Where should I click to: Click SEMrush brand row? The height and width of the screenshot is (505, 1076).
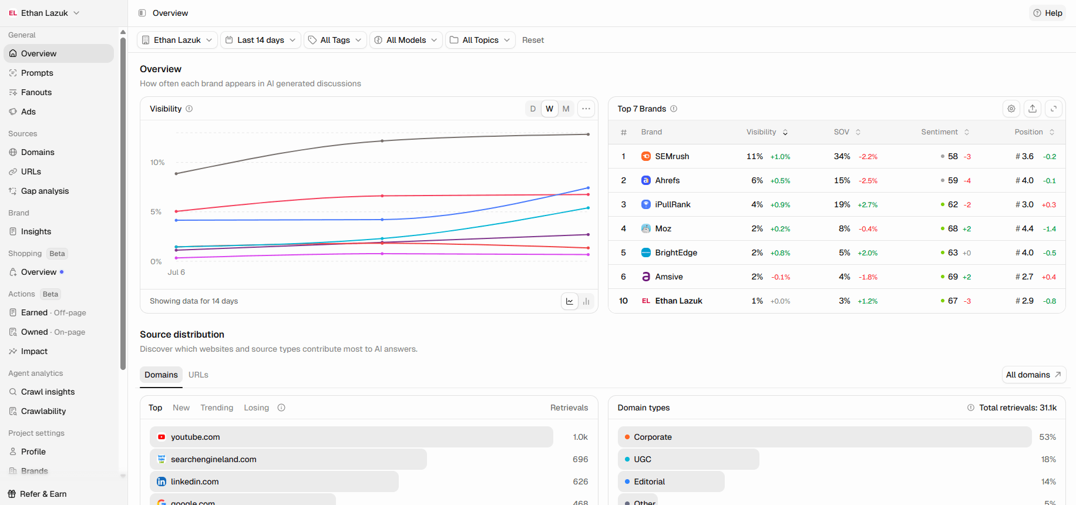click(837, 156)
